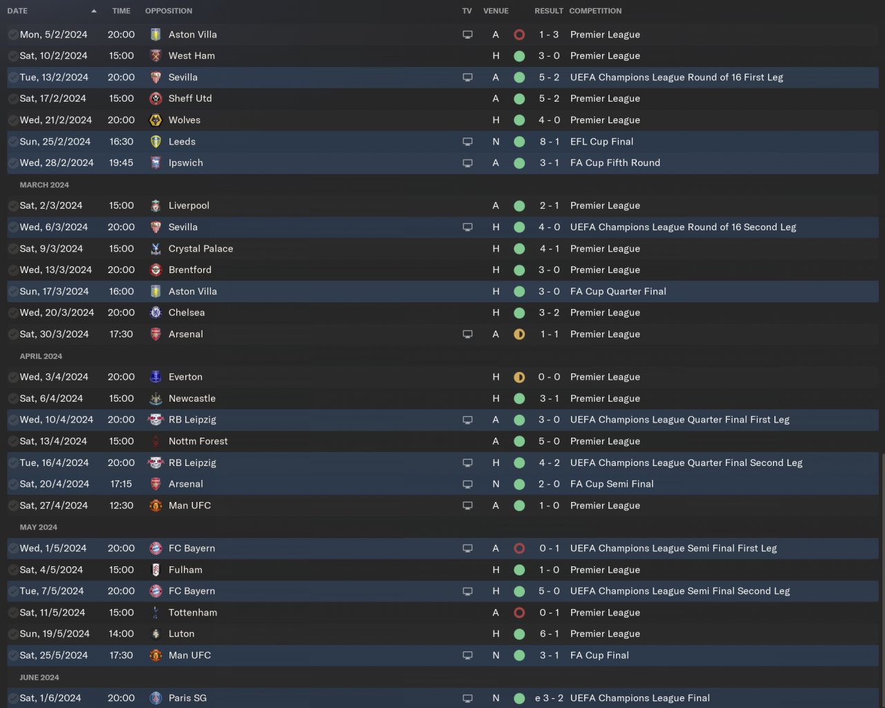Open the Crystal Palace opposition link

coord(201,249)
